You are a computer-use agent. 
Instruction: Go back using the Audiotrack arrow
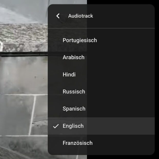pos(58,16)
